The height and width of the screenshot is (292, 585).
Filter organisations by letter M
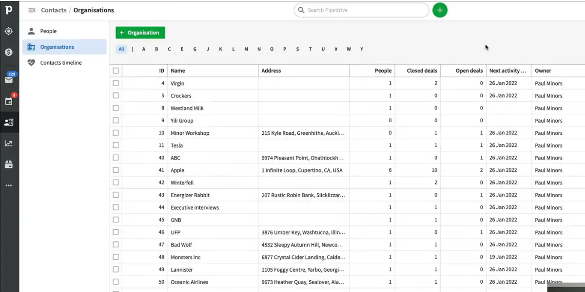pos(246,49)
